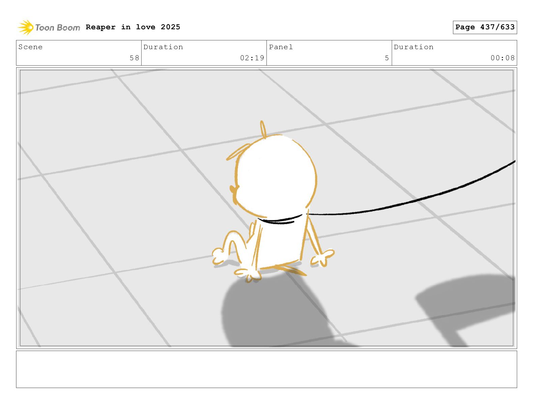Click the empty notes box below the panel
534x412 pixels.
tap(266, 369)
